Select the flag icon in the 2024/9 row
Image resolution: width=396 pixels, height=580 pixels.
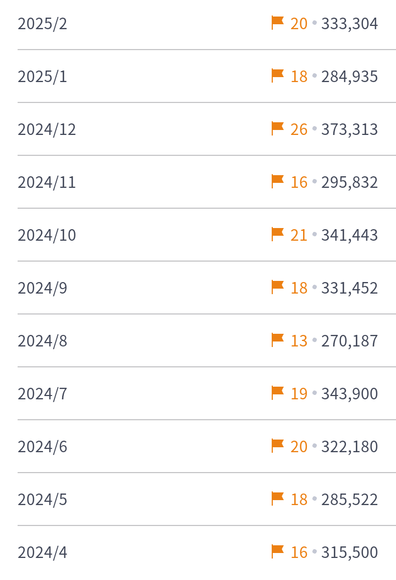tap(278, 288)
